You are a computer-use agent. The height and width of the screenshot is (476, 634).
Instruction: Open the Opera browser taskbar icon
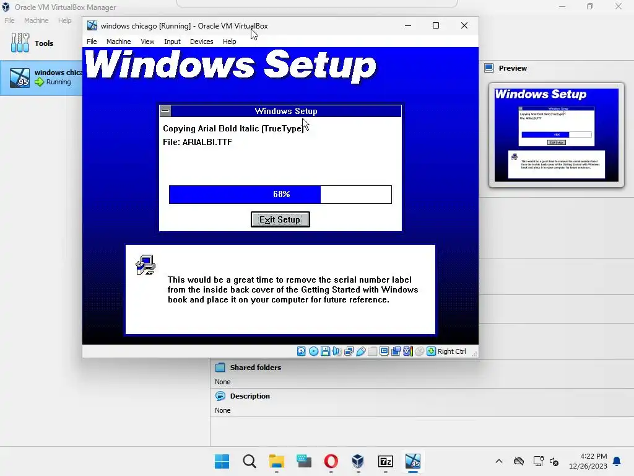pyautogui.click(x=331, y=461)
